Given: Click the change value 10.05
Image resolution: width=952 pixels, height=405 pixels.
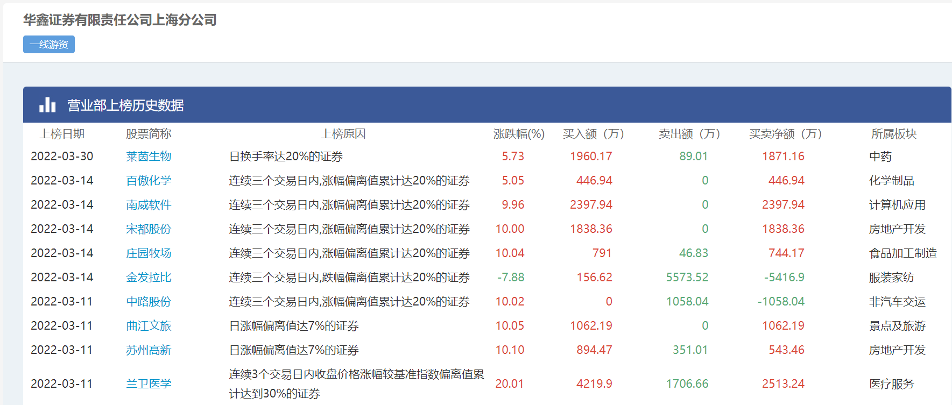Looking at the screenshot, I should tap(510, 326).
